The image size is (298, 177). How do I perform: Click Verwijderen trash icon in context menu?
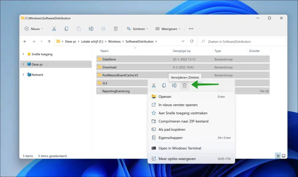[x=184, y=85]
